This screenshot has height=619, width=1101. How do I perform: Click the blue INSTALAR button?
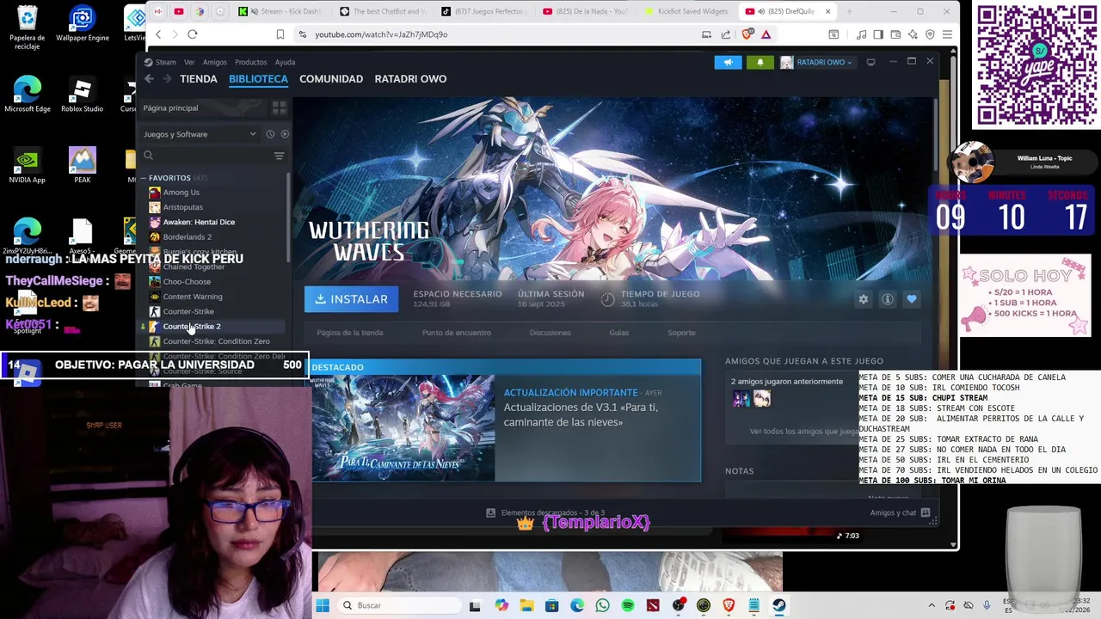pyautogui.click(x=351, y=299)
